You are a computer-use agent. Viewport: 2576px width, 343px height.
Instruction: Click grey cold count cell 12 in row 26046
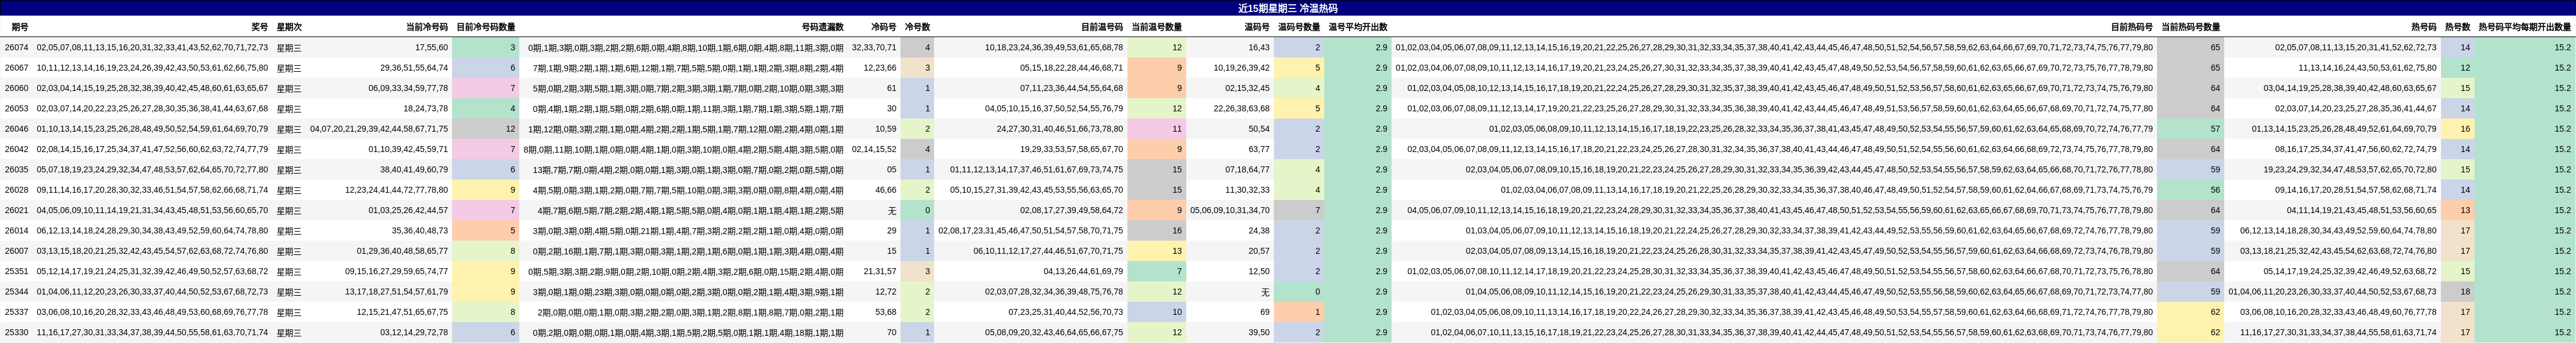click(486, 129)
